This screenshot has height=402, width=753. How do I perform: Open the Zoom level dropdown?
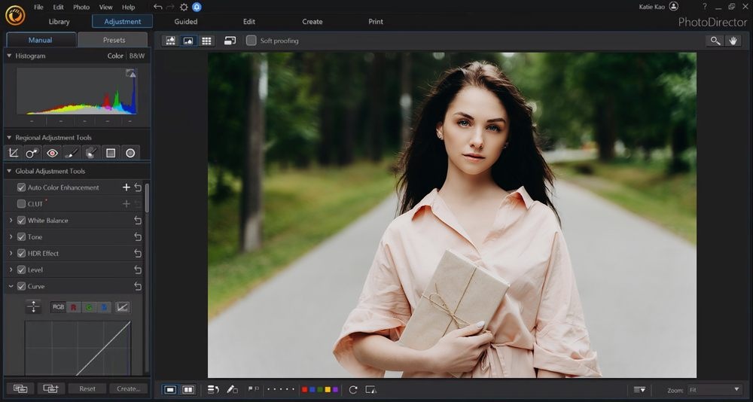click(x=714, y=390)
